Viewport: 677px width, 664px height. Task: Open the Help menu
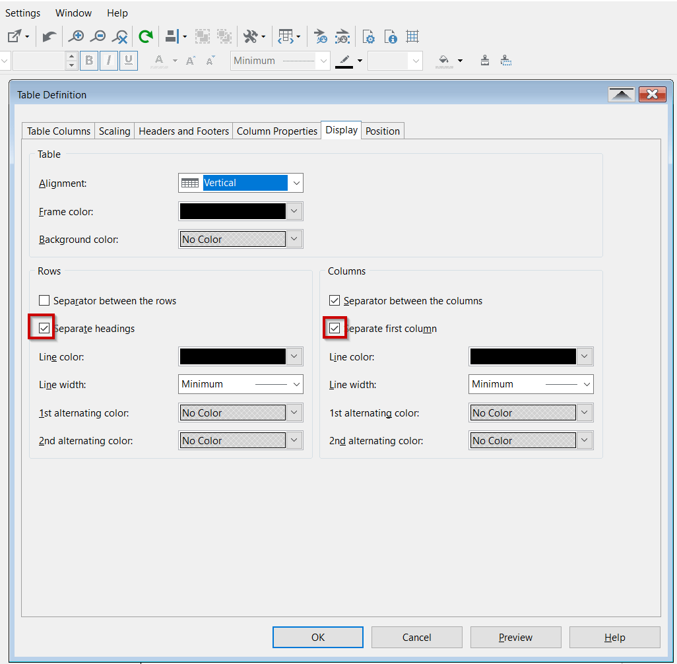(117, 13)
